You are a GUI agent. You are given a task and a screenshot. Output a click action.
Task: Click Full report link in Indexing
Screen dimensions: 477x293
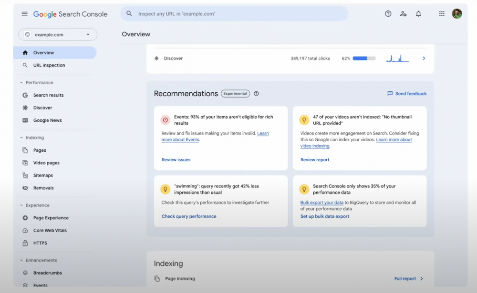pyautogui.click(x=405, y=278)
